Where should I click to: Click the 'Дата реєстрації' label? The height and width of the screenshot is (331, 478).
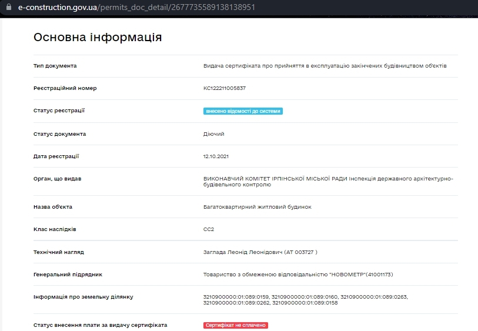pyautogui.click(x=56, y=156)
